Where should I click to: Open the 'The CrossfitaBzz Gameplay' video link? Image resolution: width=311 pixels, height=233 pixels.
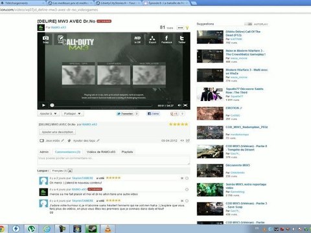pyautogui.click(x=246, y=52)
